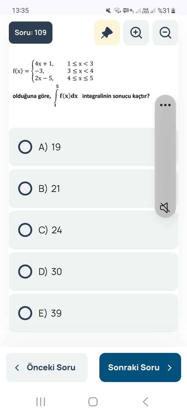Choose answer option B) 21
The image size is (187, 416).
25,188
